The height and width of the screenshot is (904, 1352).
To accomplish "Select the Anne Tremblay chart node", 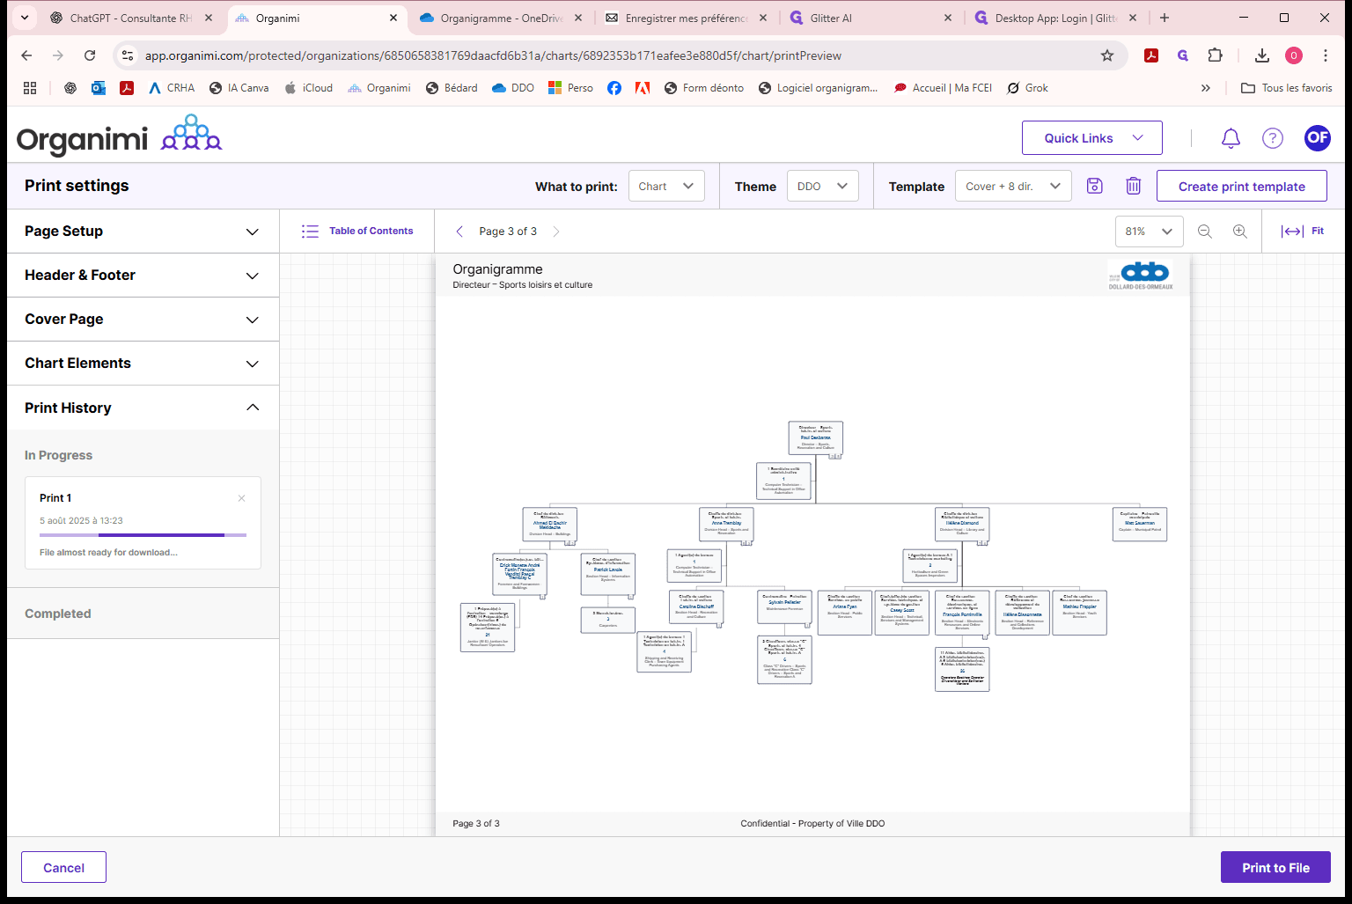I will coord(726,524).
